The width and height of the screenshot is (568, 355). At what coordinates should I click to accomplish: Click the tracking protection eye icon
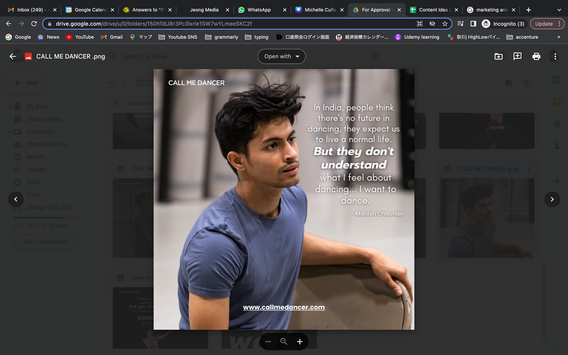(432, 24)
